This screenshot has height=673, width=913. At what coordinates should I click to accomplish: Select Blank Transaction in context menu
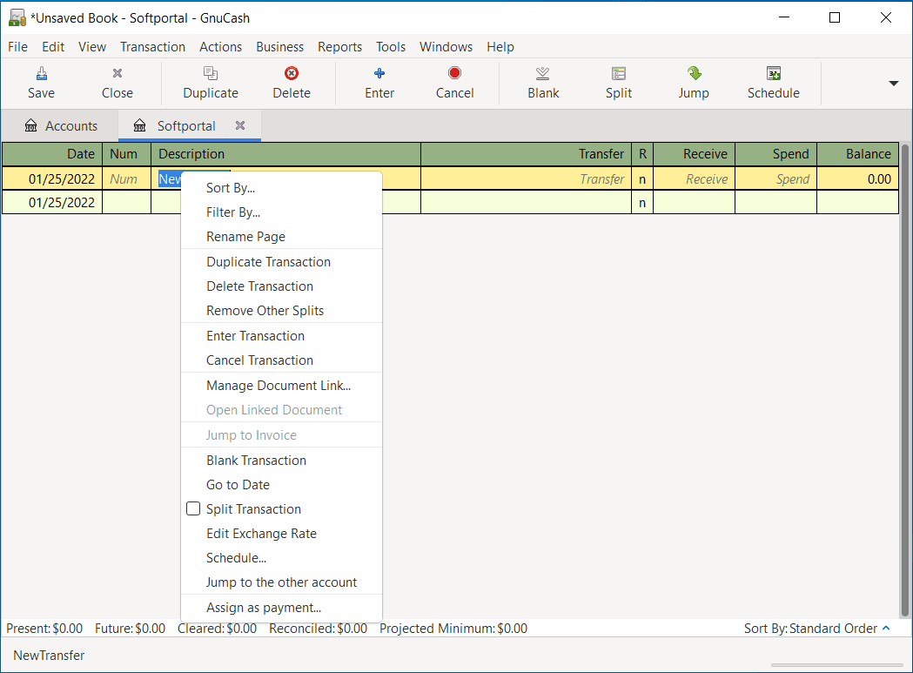pyautogui.click(x=281, y=461)
